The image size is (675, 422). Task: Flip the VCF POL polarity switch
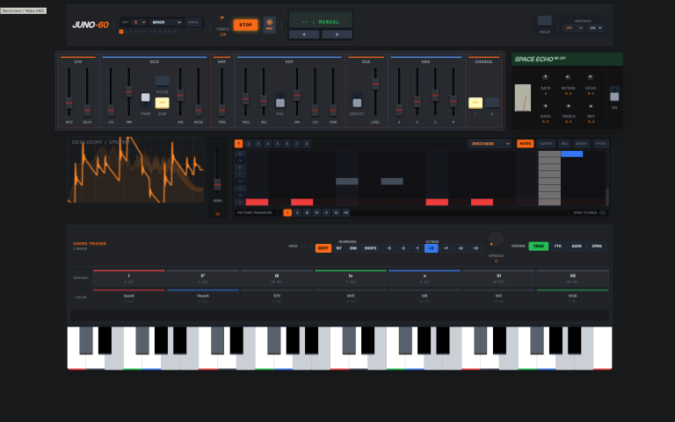(x=280, y=101)
